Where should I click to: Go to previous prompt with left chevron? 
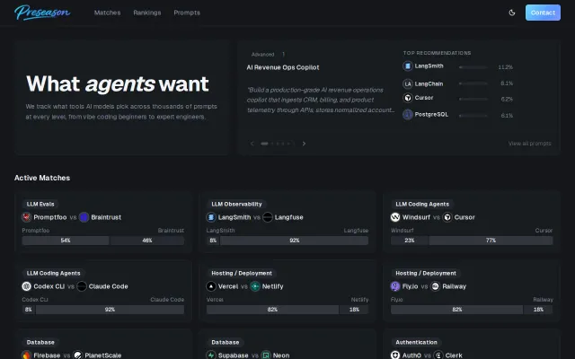coord(252,144)
